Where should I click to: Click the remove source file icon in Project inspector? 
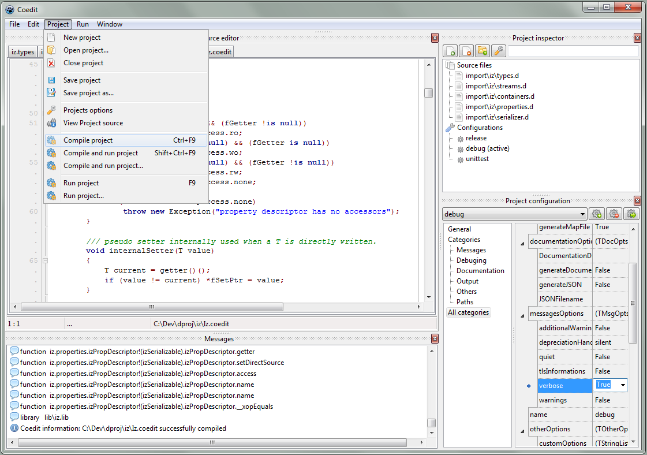466,51
